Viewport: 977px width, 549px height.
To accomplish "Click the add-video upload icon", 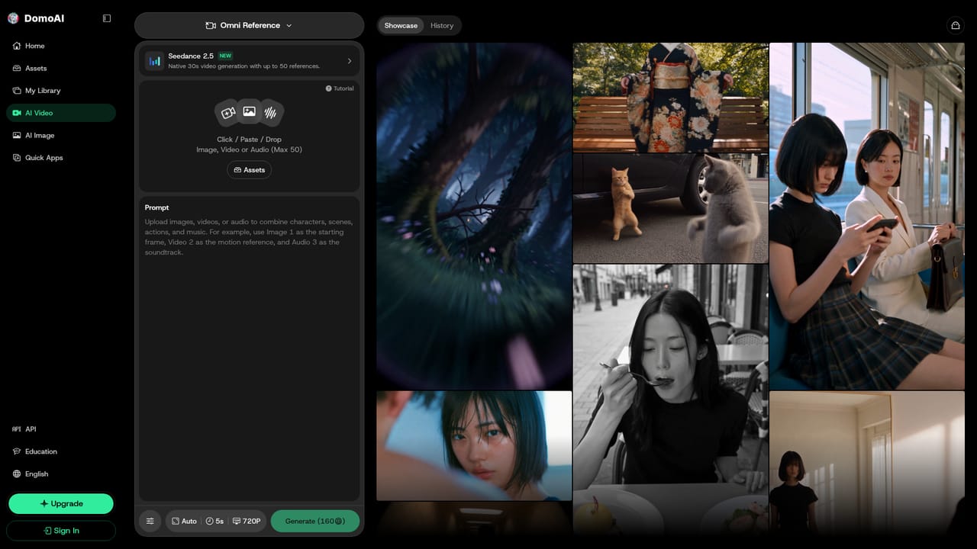I will pos(228,113).
